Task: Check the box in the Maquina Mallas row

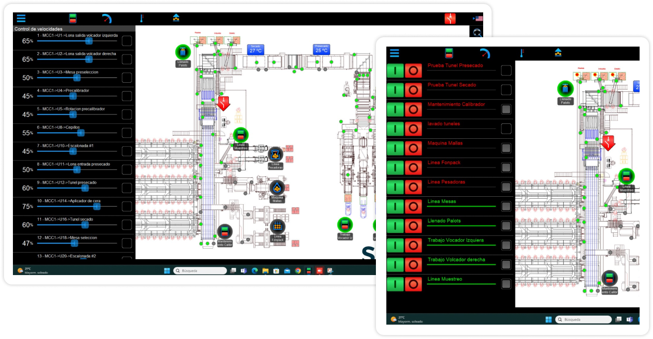Action: pos(506,148)
